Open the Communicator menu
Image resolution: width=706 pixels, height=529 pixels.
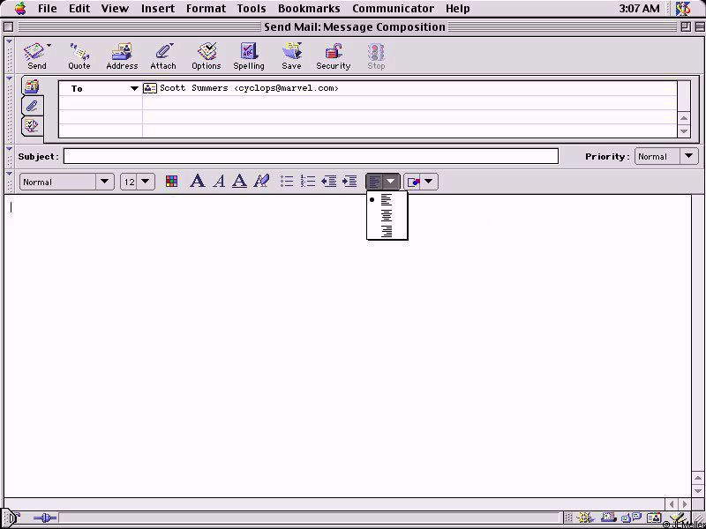(x=393, y=9)
